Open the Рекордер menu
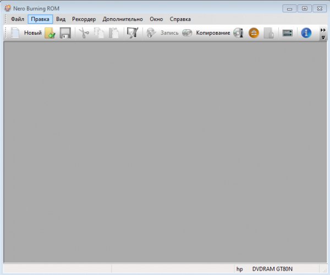The width and height of the screenshot is (330, 275). click(84, 19)
